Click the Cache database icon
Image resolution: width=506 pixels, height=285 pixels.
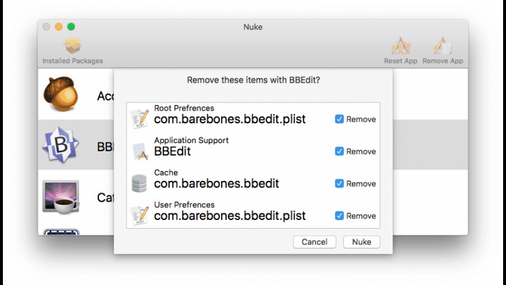[140, 183]
